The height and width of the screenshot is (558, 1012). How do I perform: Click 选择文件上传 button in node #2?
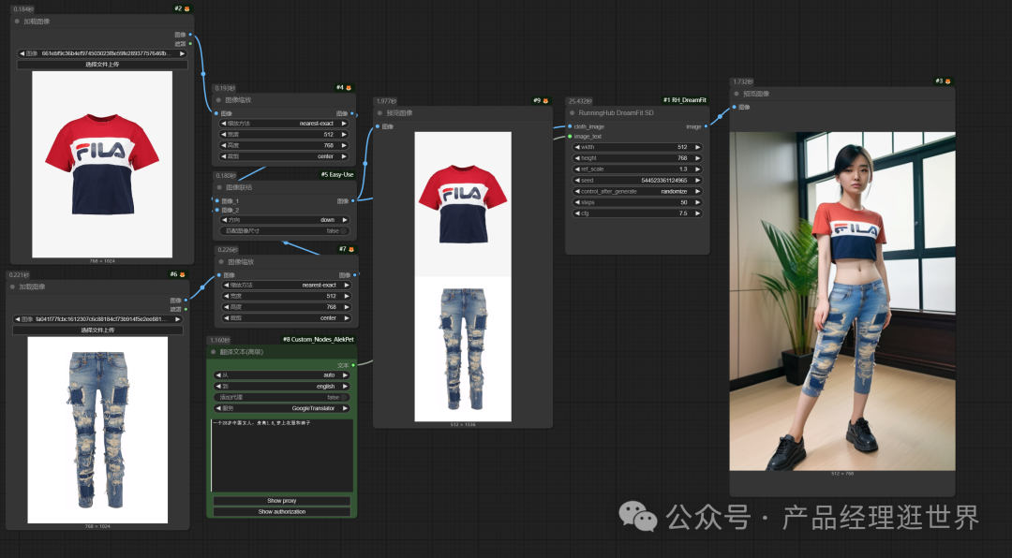[102, 65]
